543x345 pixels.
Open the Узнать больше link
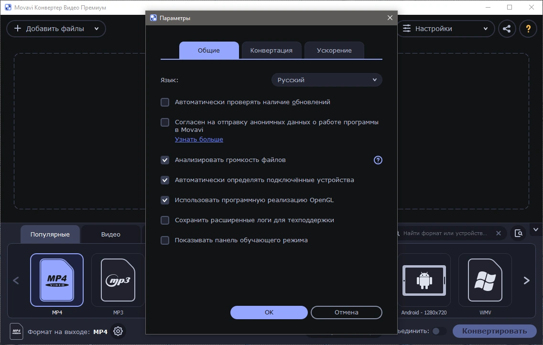pyautogui.click(x=199, y=139)
